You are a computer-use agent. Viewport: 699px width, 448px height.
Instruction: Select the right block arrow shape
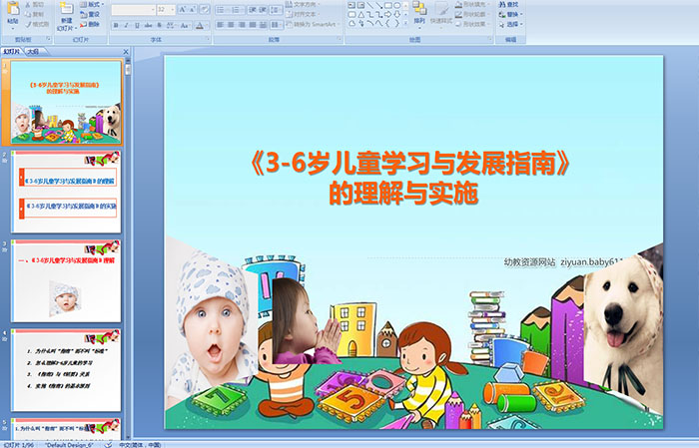click(387, 14)
